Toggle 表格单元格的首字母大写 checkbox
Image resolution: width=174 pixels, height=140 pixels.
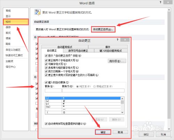pos(46,68)
